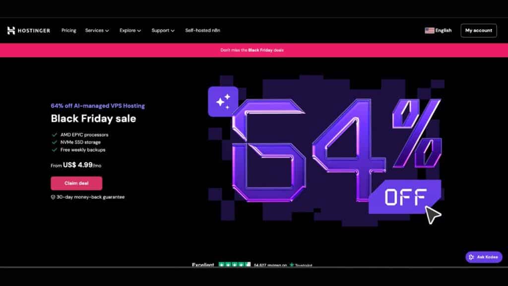This screenshot has width=508, height=286.
Task: Click the US flag language icon
Action: (x=429, y=30)
